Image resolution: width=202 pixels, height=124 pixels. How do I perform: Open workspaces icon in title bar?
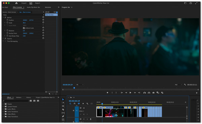pyautogui.click(x=185, y=3)
